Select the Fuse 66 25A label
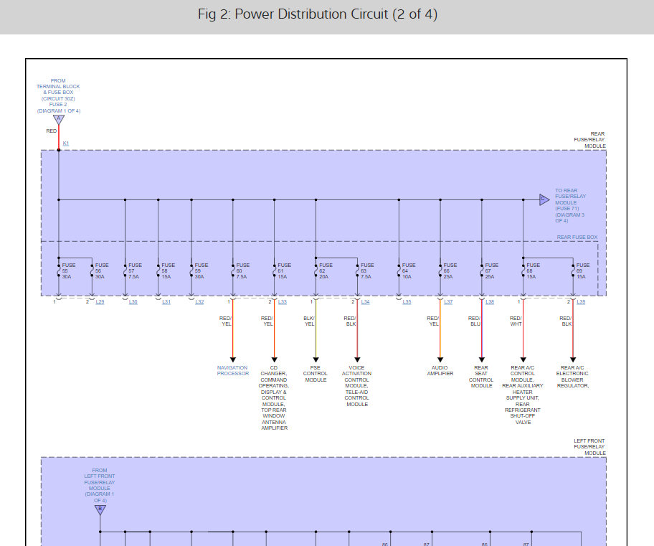 pyautogui.click(x=450, y=271)
